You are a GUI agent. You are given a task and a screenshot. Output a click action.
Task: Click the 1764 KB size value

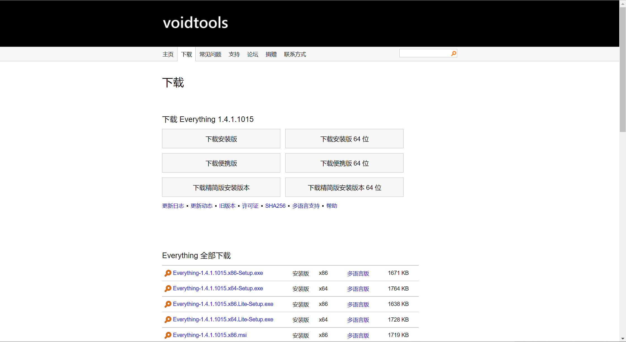(x=398, y=289)
